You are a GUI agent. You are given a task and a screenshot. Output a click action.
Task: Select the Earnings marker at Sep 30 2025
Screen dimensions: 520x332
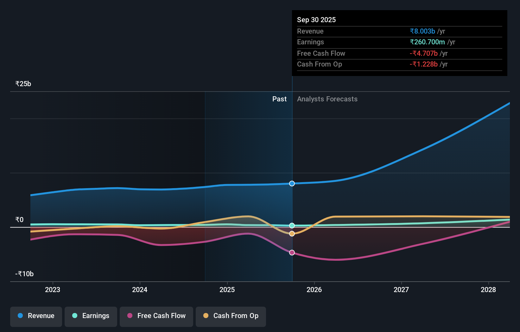pyautogui.click(x=292, y=226)
